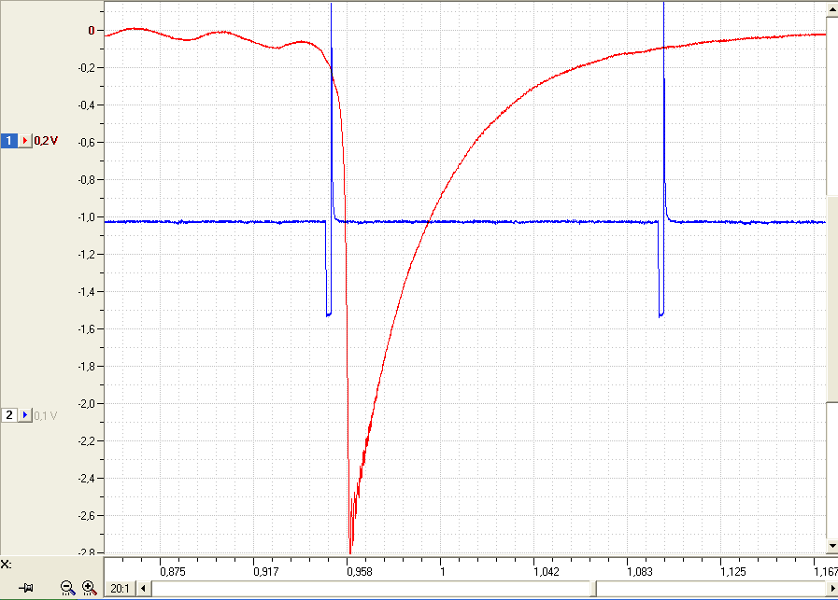Click the 0,2V scale of channel 1
The image size is (838, 600).
46,140
